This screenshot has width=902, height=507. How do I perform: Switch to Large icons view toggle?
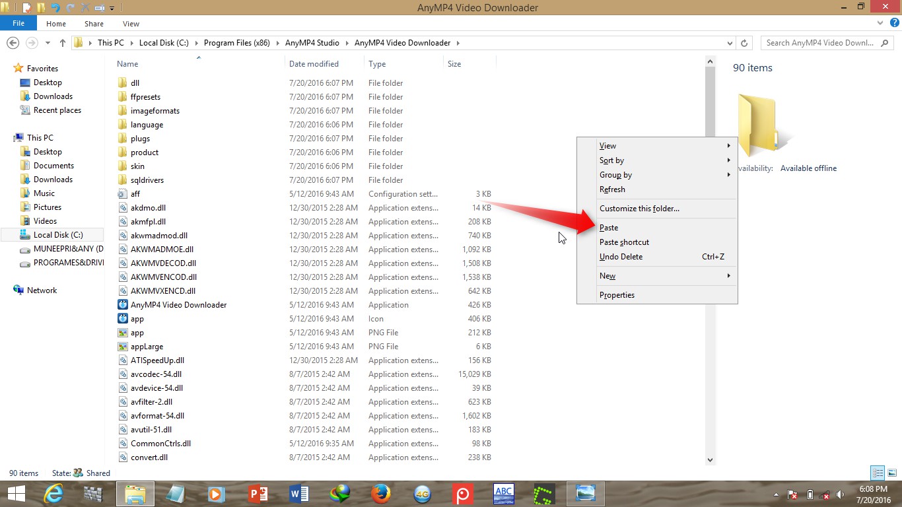(892, 473)
